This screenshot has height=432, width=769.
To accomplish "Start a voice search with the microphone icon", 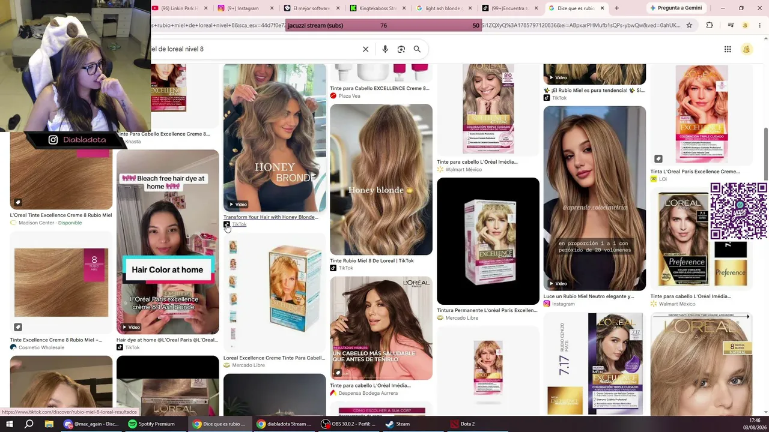I will [385, 49].
